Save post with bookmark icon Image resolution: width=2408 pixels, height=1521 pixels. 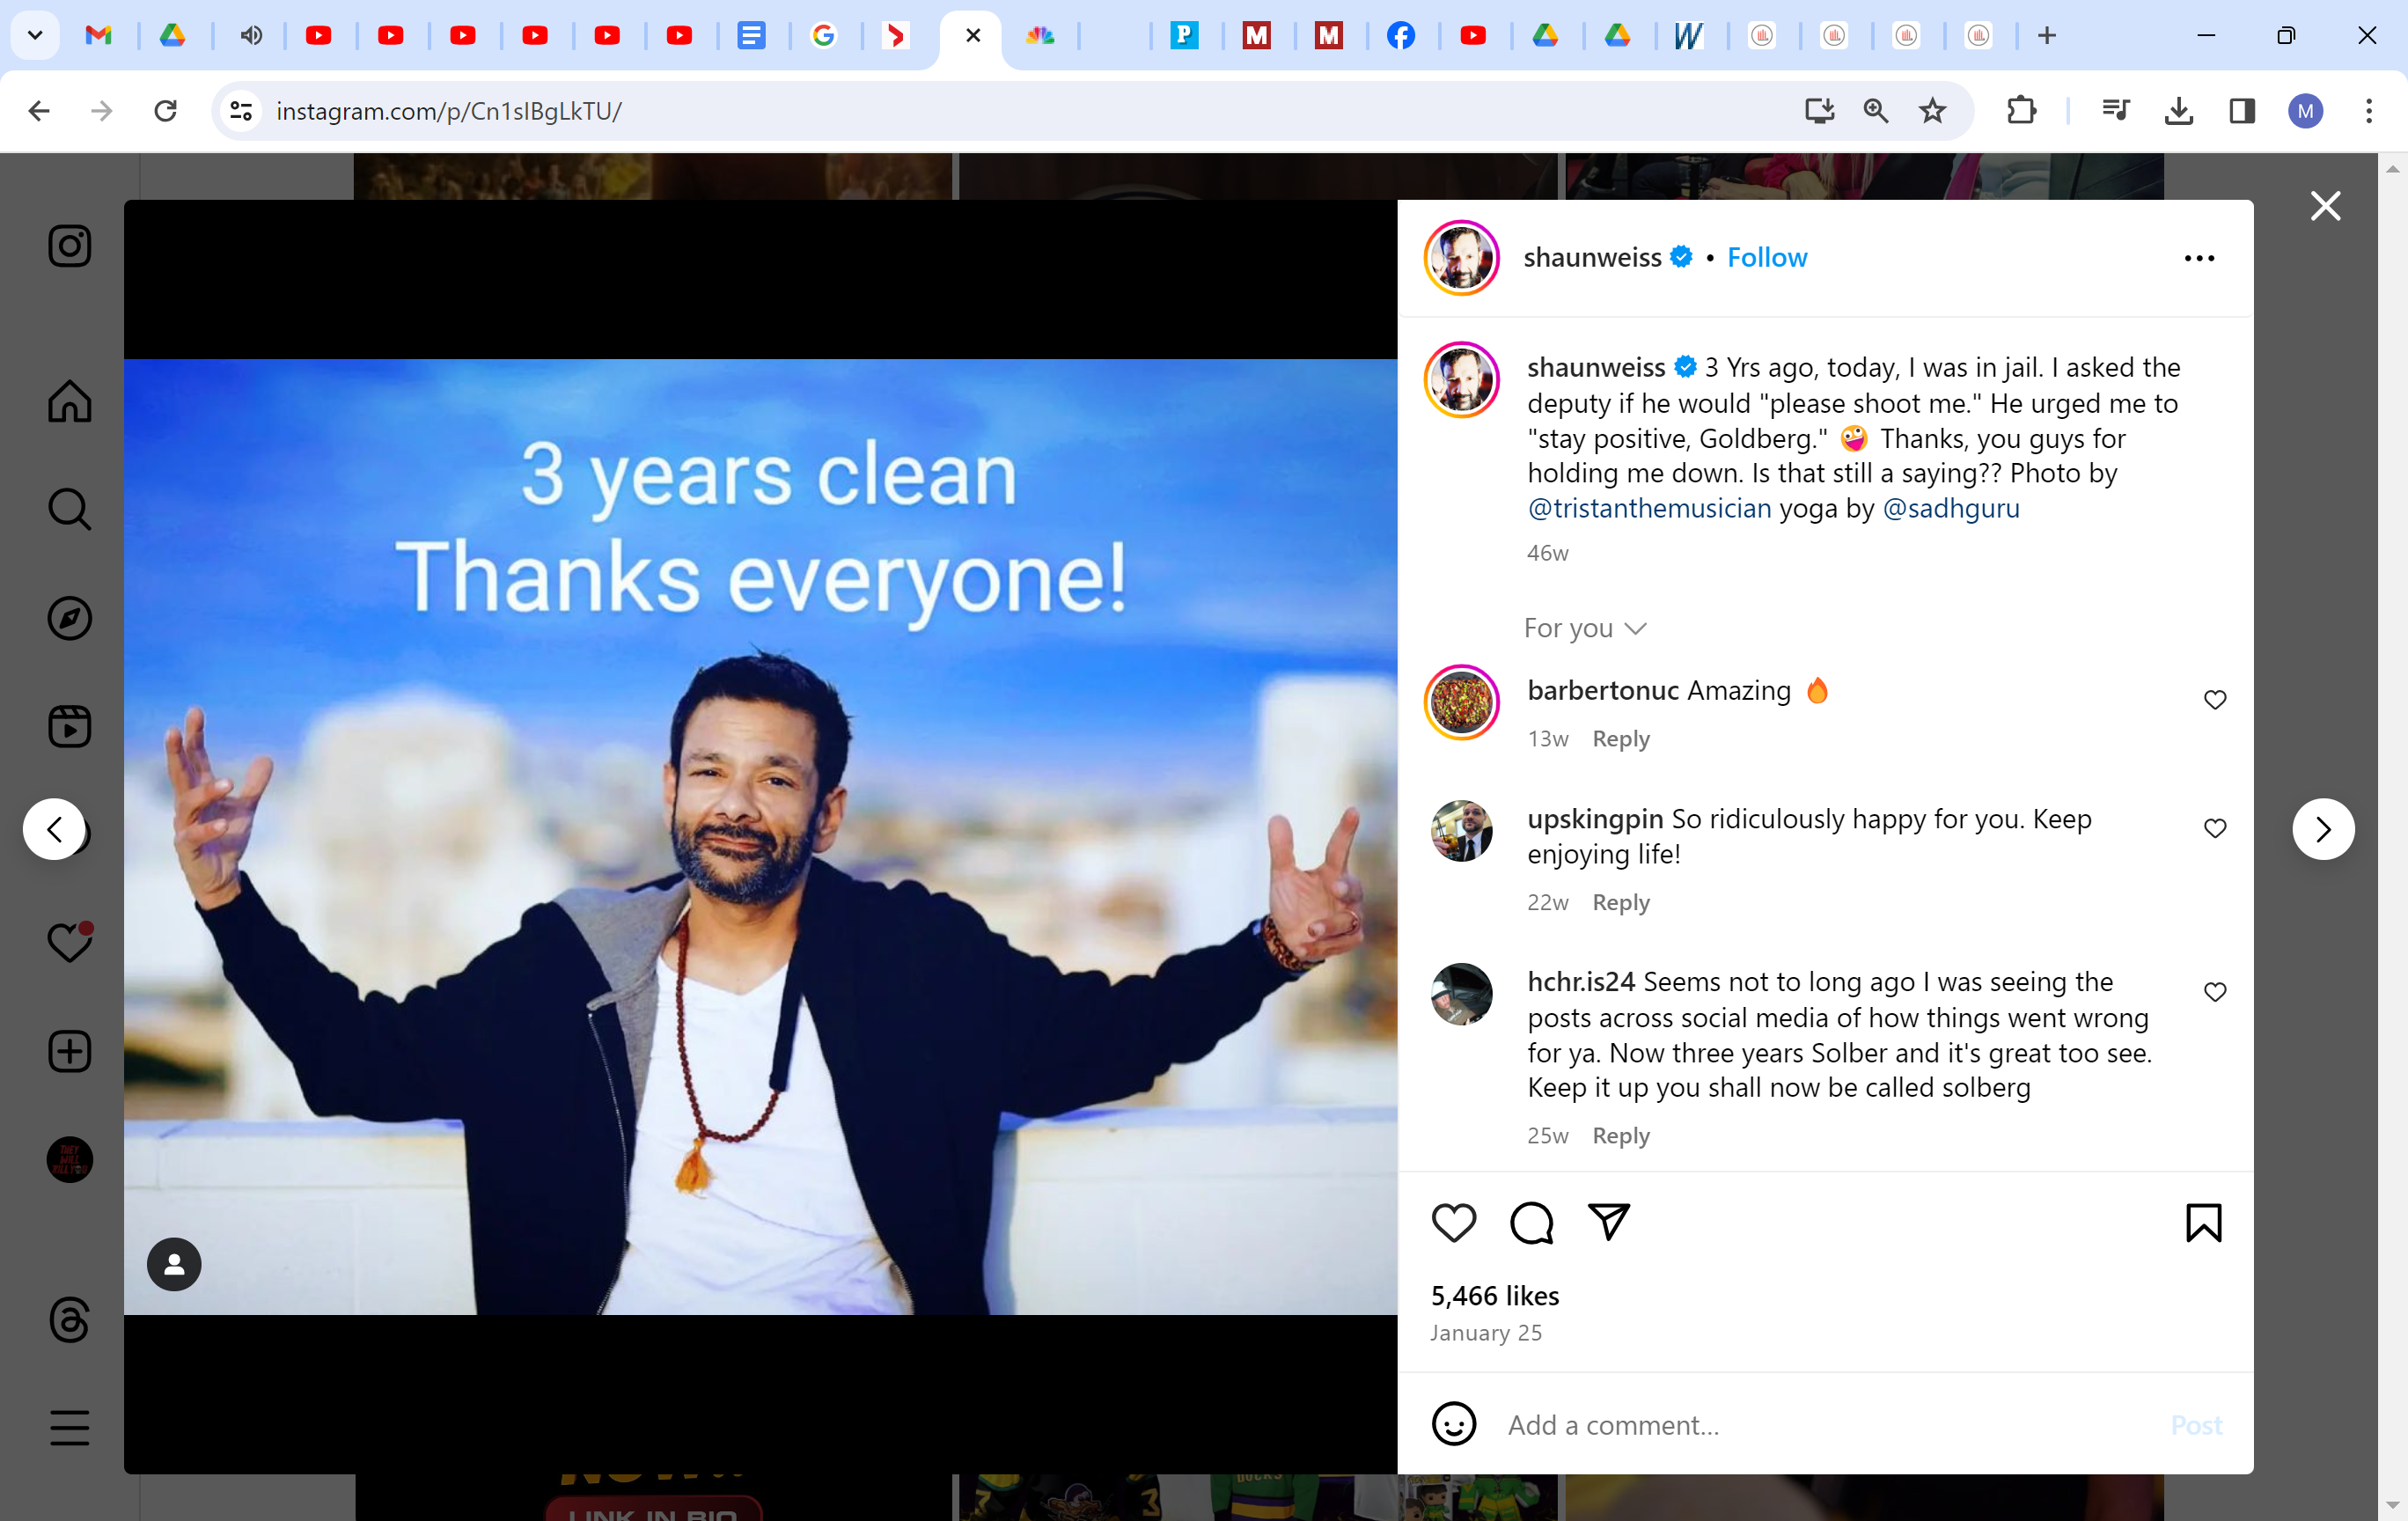[2203, 1222]
